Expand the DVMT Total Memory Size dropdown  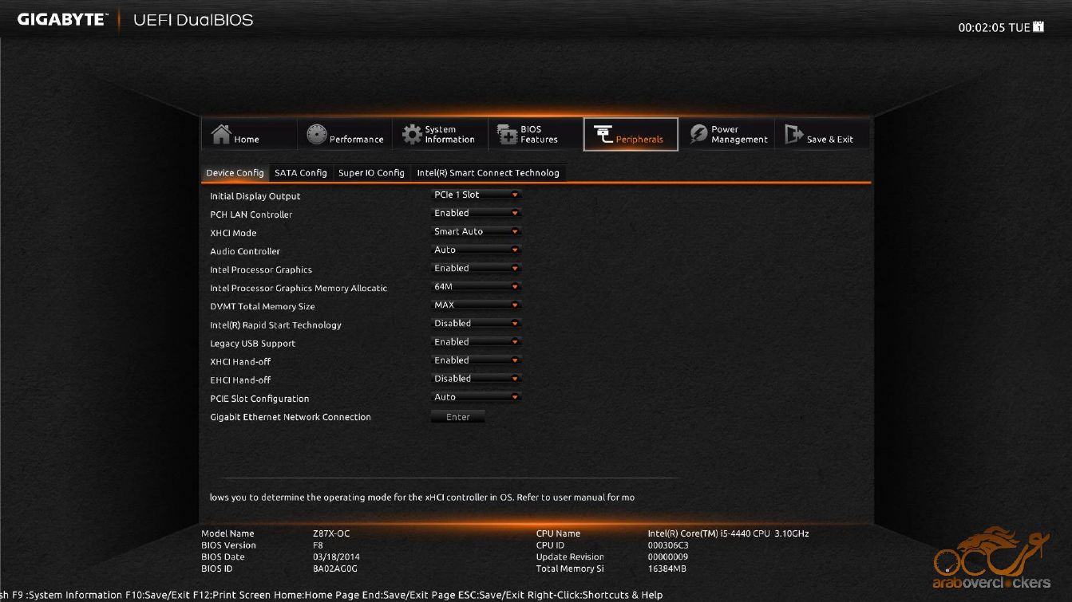(x=476, y=305)
